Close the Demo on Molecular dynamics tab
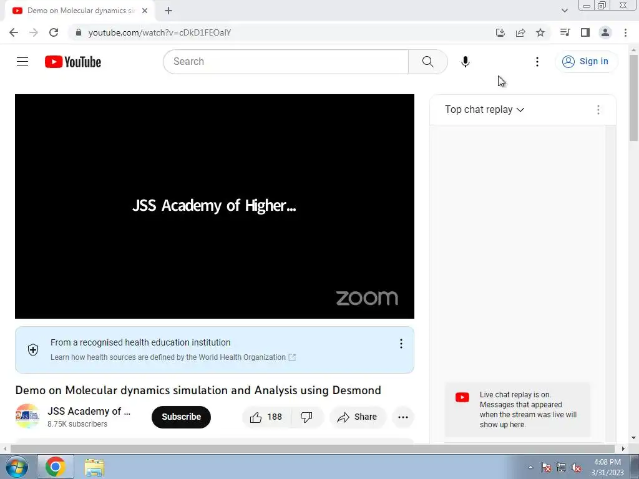 click(145, 11)
